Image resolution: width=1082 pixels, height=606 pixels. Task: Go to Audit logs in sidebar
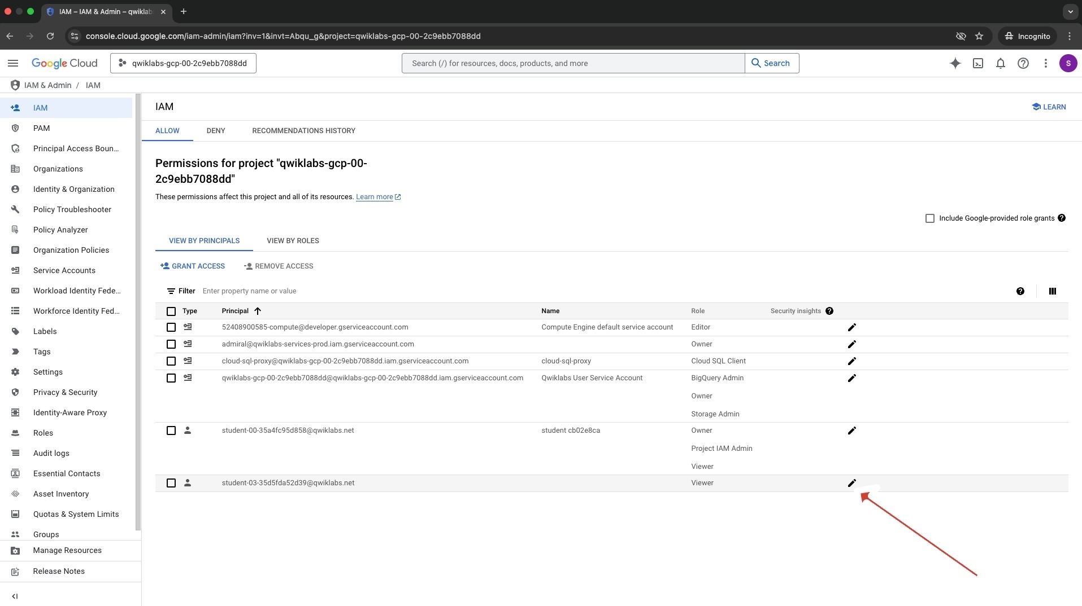51,453
